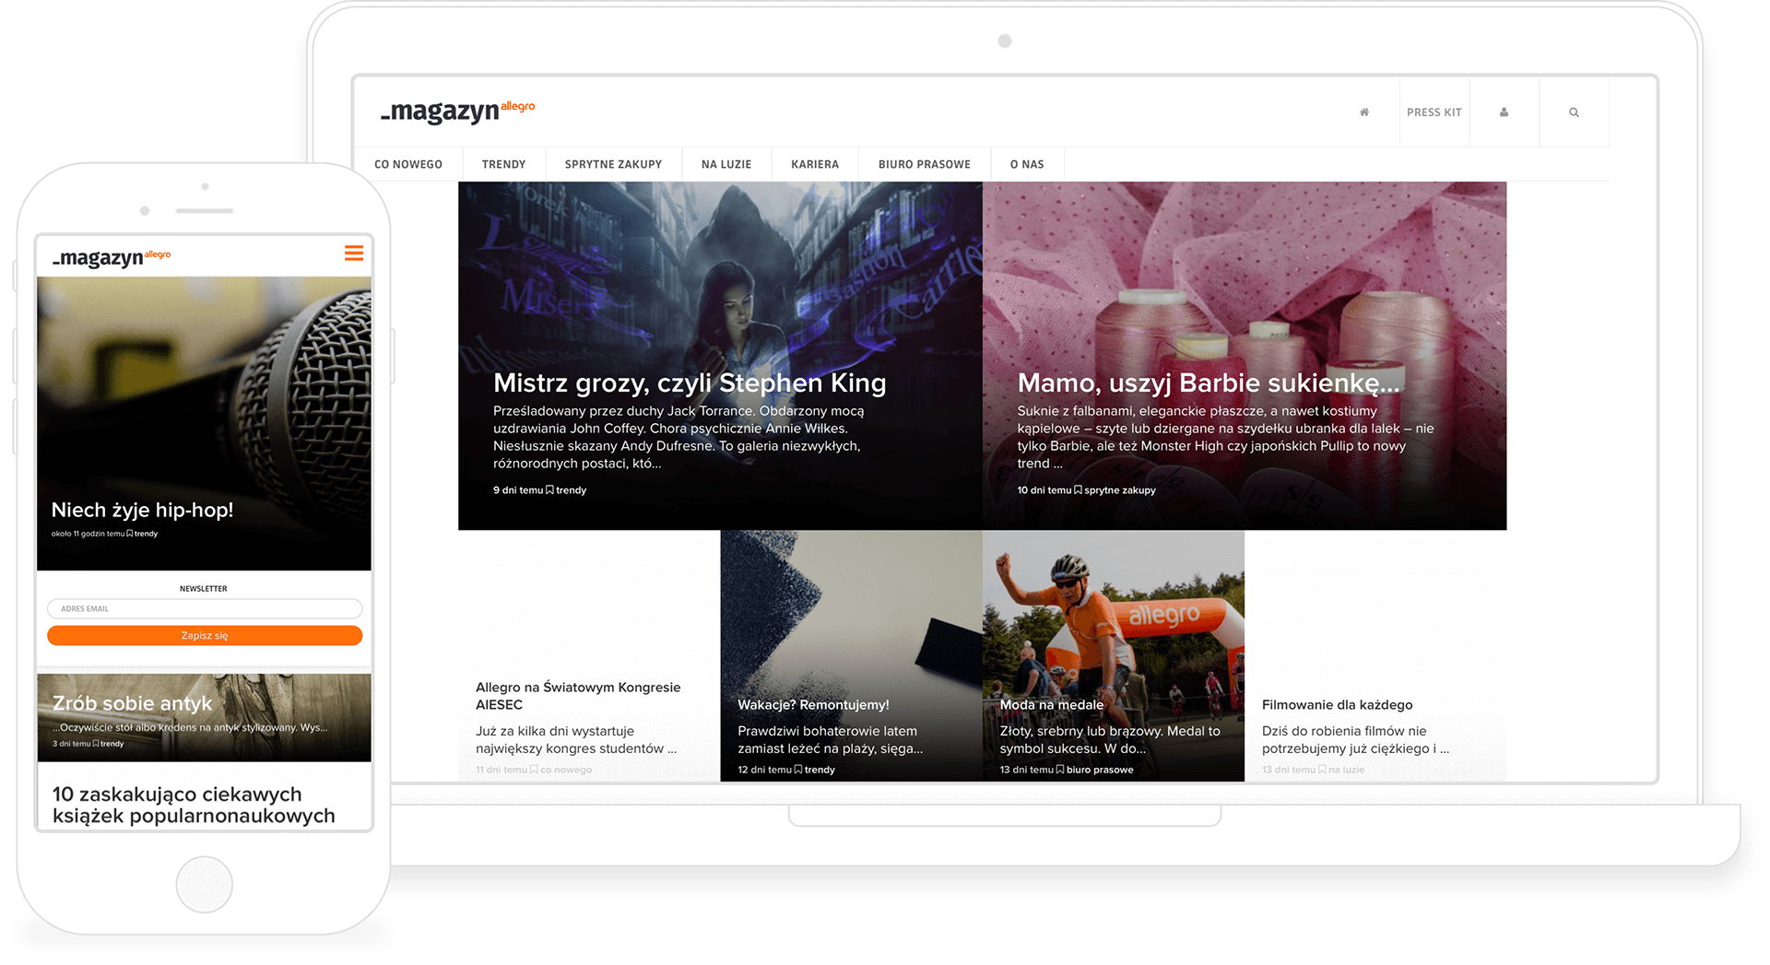Open the KARIERA menu item
Screen dimensions: 1770x965
pos(815,164)
